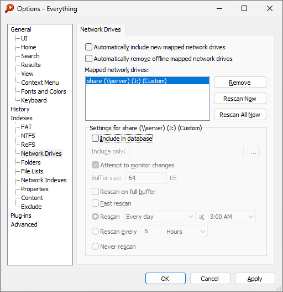
Task: Open the NTFS indexes page
Action: point(28,136)
